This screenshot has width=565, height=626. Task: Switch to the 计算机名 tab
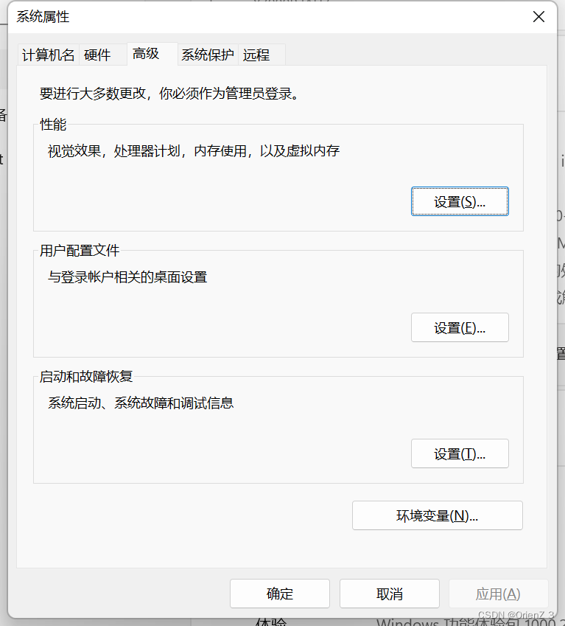[x=48, y=55]
